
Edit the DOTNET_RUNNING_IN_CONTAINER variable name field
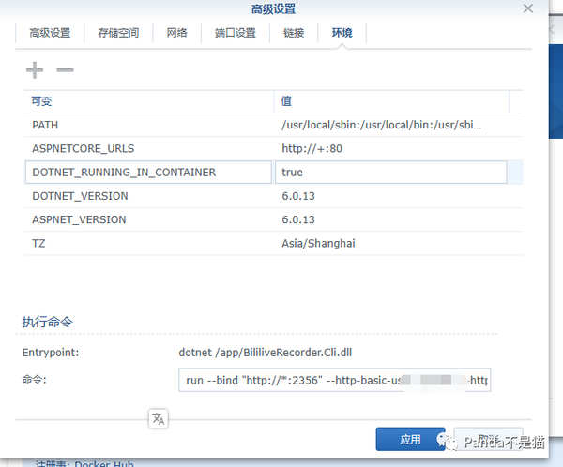coord(148,173)
